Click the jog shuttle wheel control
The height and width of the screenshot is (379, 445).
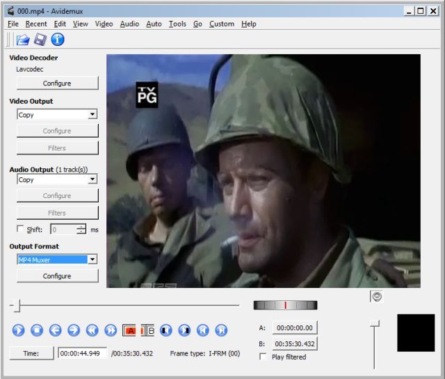pos(285,305)
